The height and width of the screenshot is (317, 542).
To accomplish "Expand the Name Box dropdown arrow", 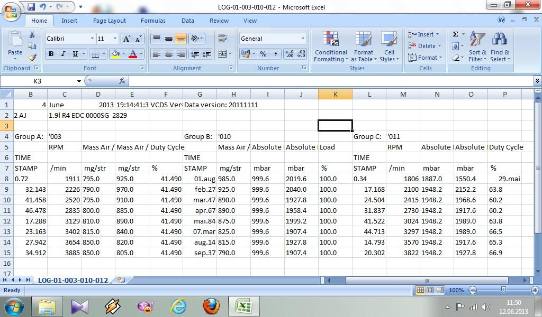I will click(79, 81).
